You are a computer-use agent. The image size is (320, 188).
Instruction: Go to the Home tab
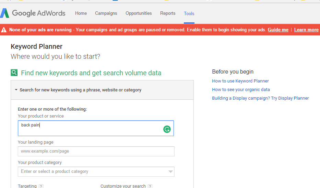point(81,13)
